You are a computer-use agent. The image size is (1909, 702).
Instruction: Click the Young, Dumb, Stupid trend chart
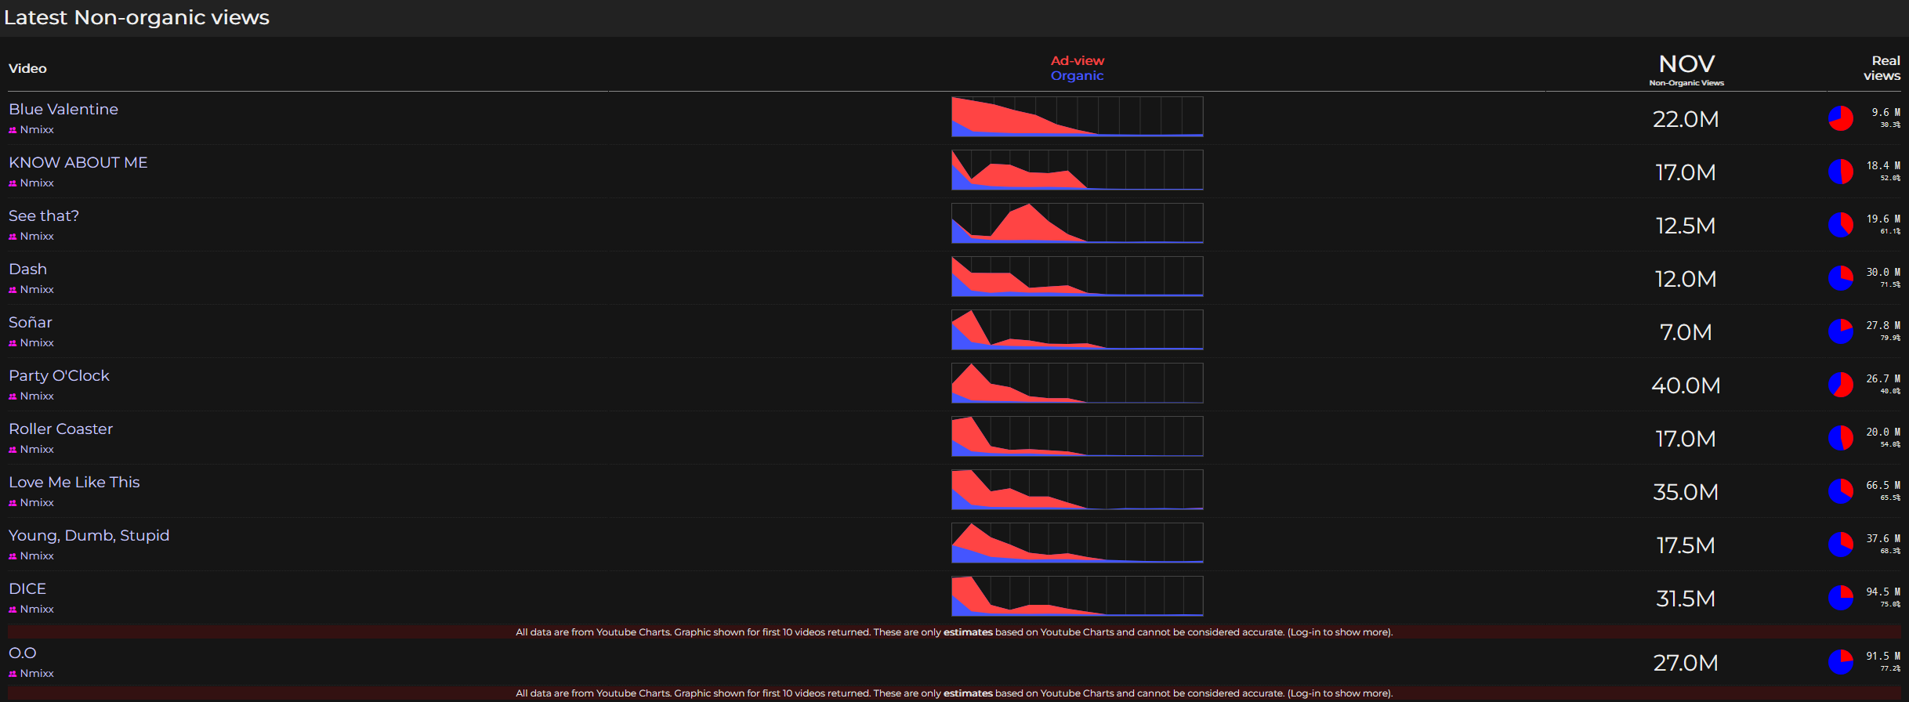click(1078, 543)
